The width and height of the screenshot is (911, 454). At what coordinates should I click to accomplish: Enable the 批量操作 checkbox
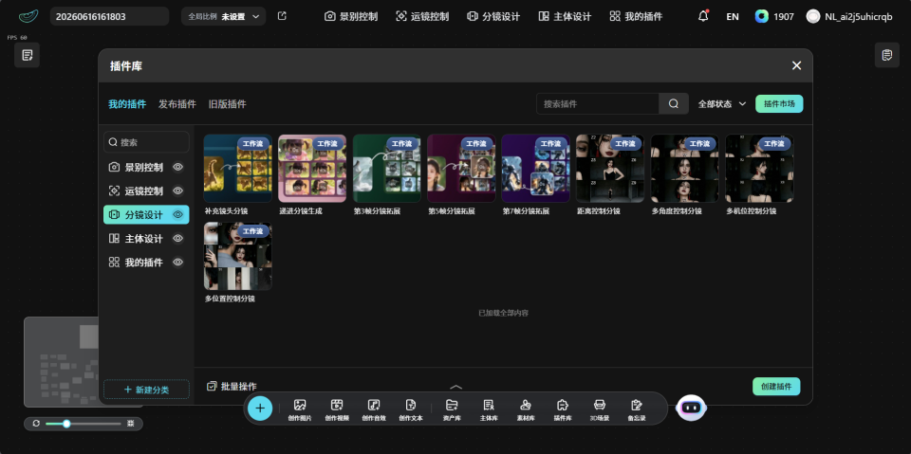[212, 386]
